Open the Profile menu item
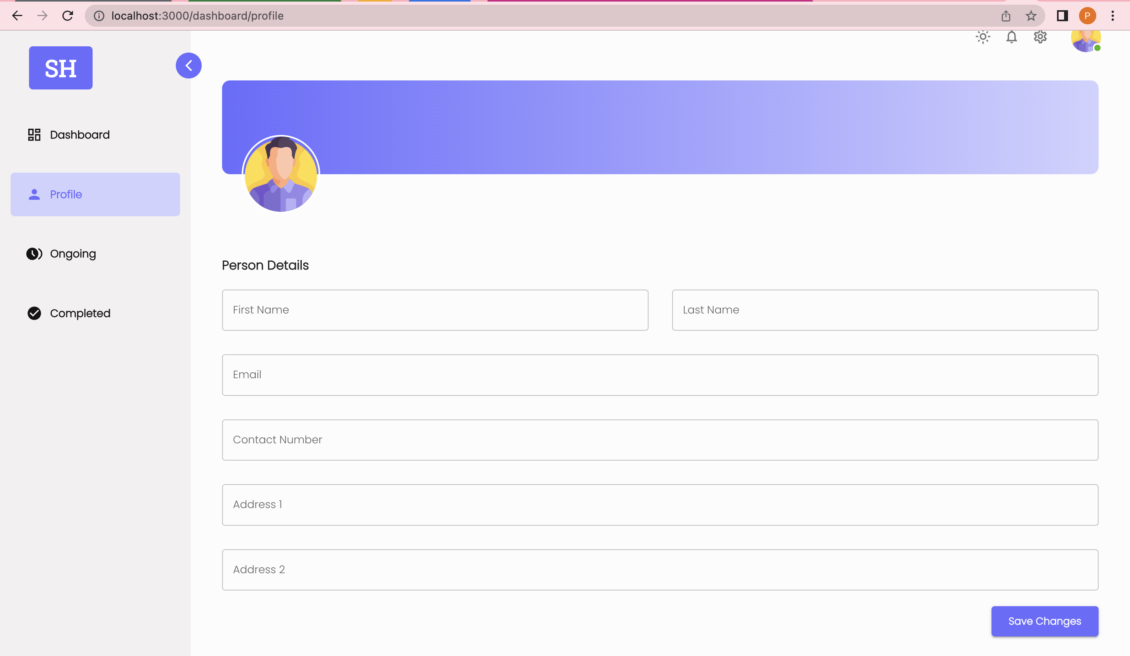Image resolution: width=1130 pixels, height=656 pixels. [66, 194]
